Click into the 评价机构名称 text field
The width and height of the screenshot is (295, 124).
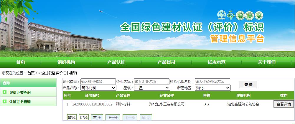[212, 82]
